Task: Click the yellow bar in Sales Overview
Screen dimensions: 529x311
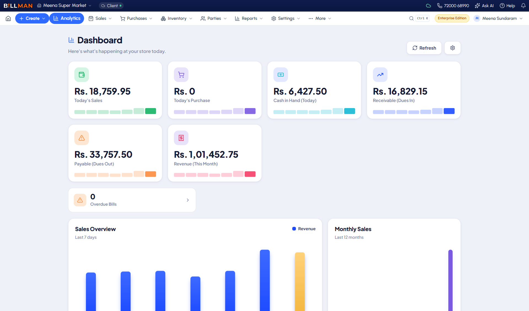Action: (300, 281)
